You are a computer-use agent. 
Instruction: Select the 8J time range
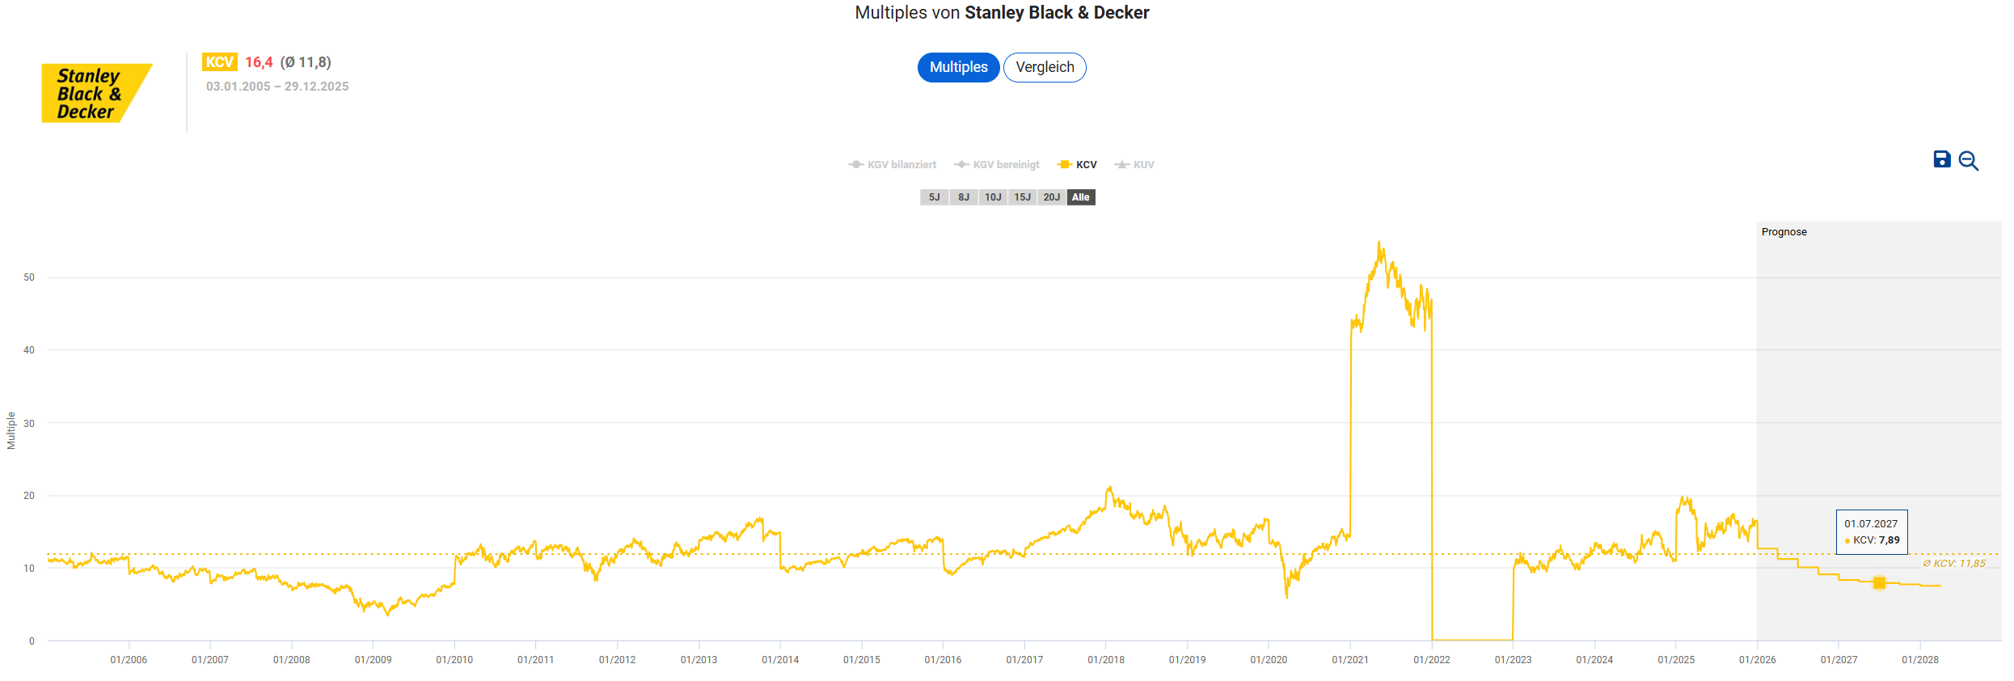964,197
